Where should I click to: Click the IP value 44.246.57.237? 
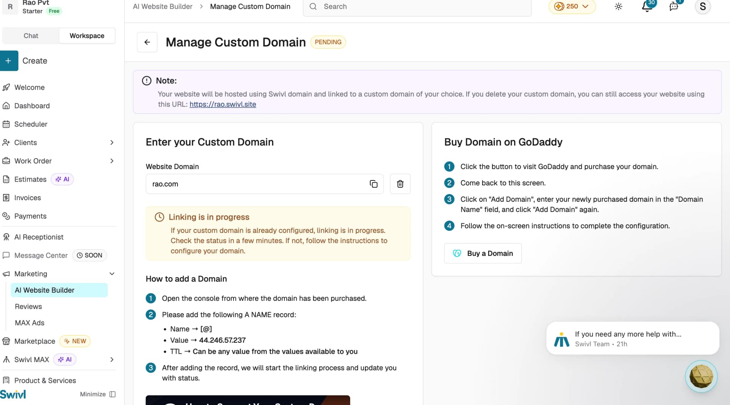point(222,340)
